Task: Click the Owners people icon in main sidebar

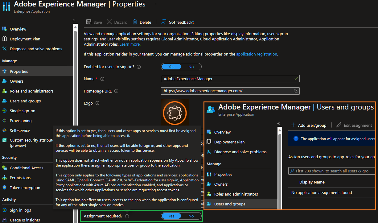Action: pyautogui.click(x=4, y=81)
